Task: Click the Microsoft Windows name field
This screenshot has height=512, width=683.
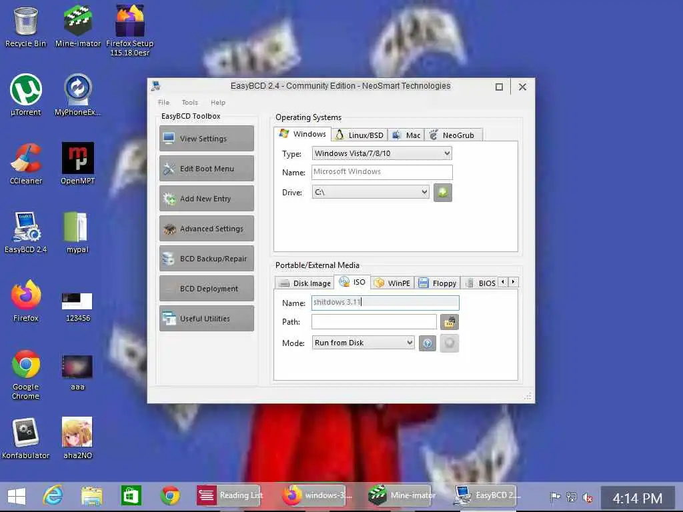Action: (x=382, y=172)
